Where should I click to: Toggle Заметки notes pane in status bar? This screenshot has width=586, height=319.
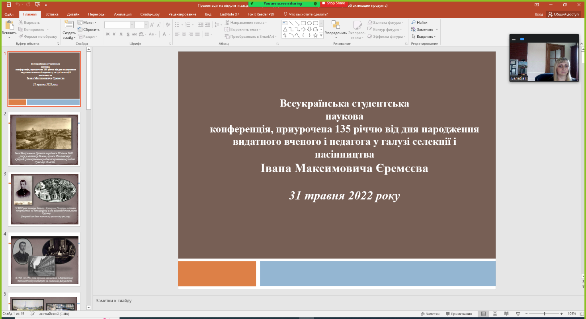[430, 314]
